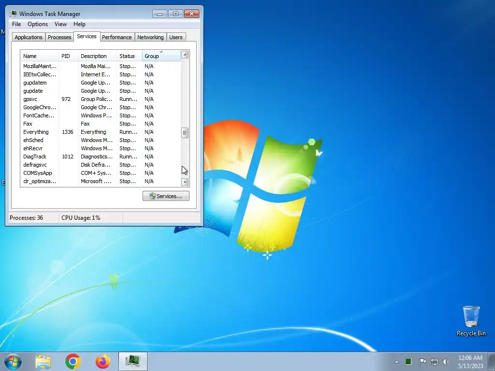Switch to the Users tab
Screen dimensions: 495x371
pyautogui.click(x=175, y=37)
